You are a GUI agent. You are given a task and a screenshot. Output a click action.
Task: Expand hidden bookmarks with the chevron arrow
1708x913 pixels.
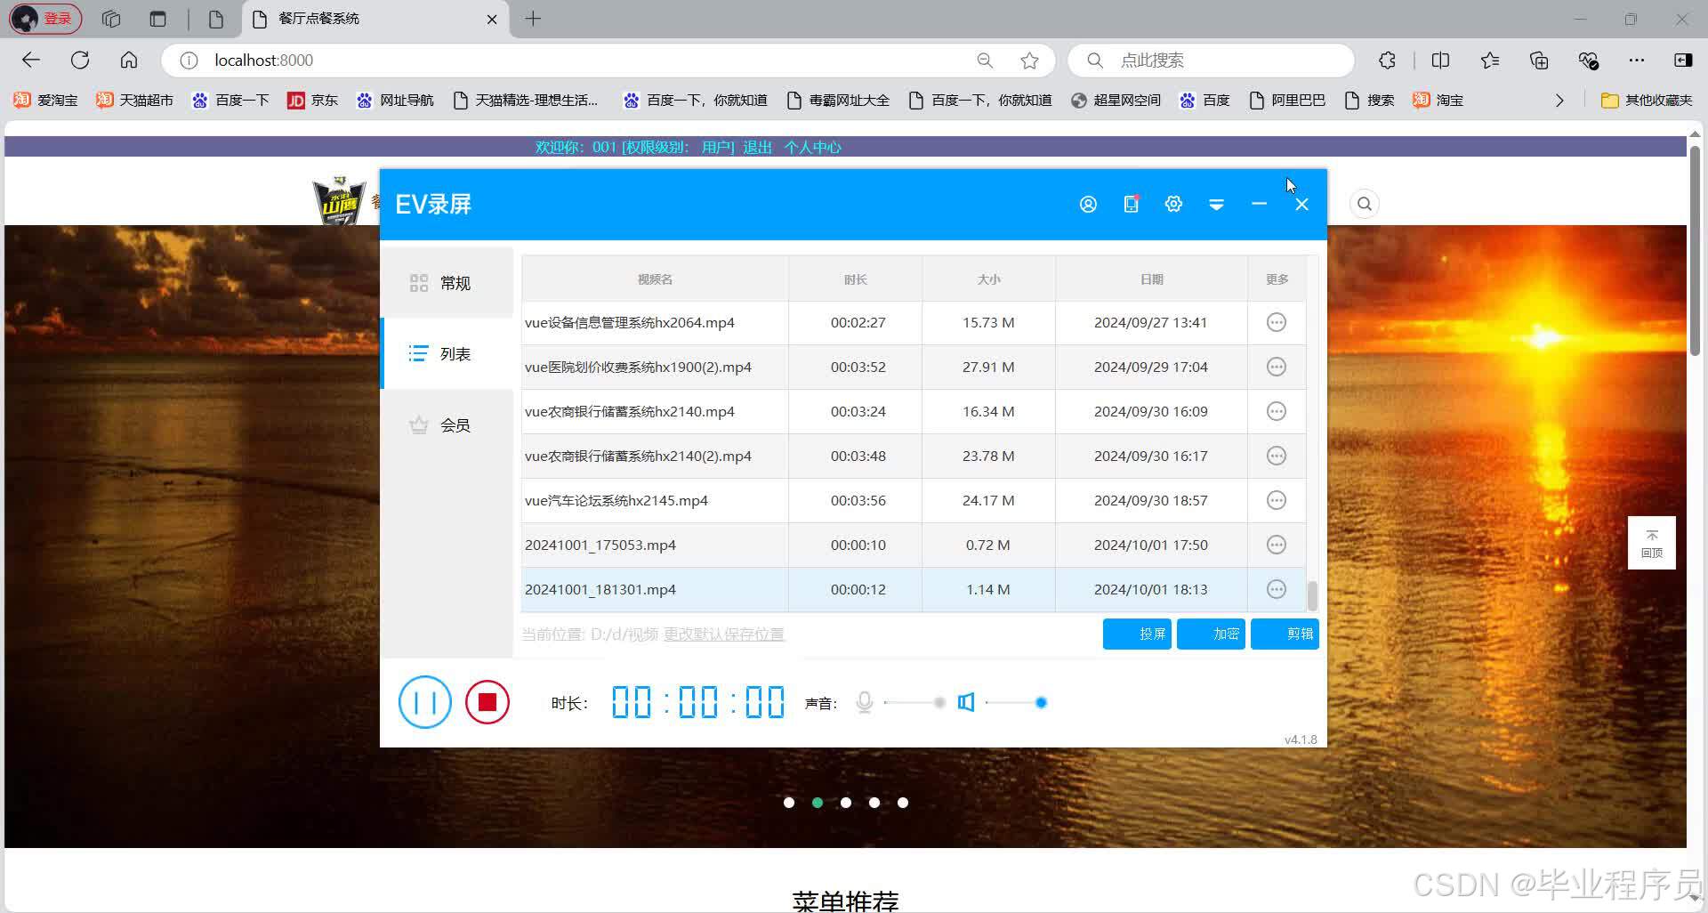pyautogui.click(x=1559, y=100)
